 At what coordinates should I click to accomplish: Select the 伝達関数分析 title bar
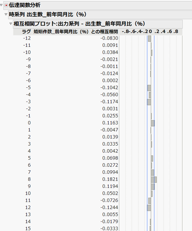98,5
